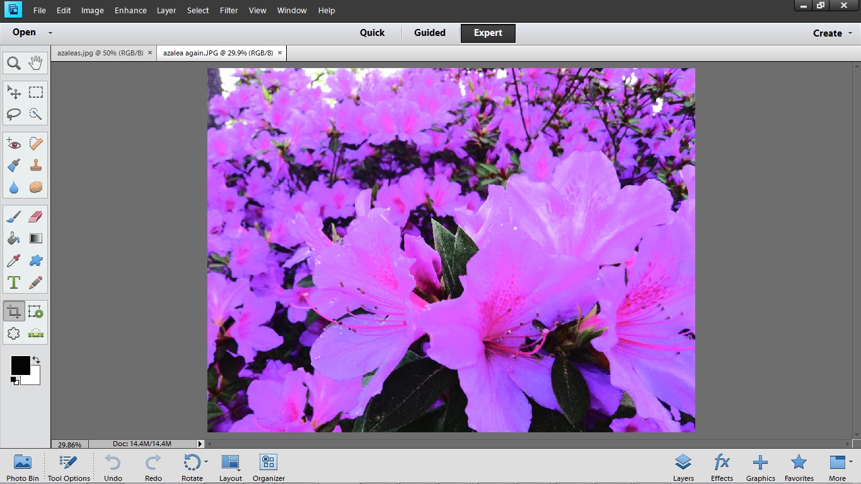Screen dimensions: 861x484
Task: Open the Organizer
Action: point(269,468)
